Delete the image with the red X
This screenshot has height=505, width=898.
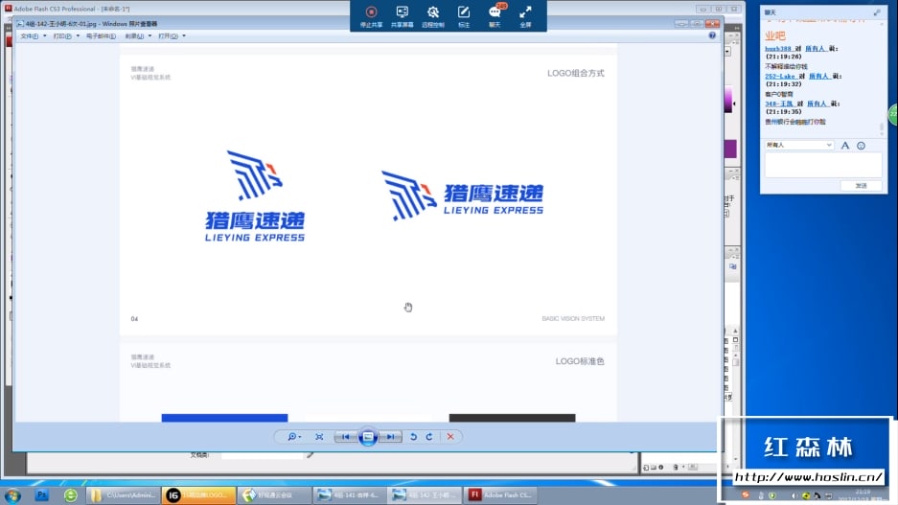coord(450,437)
